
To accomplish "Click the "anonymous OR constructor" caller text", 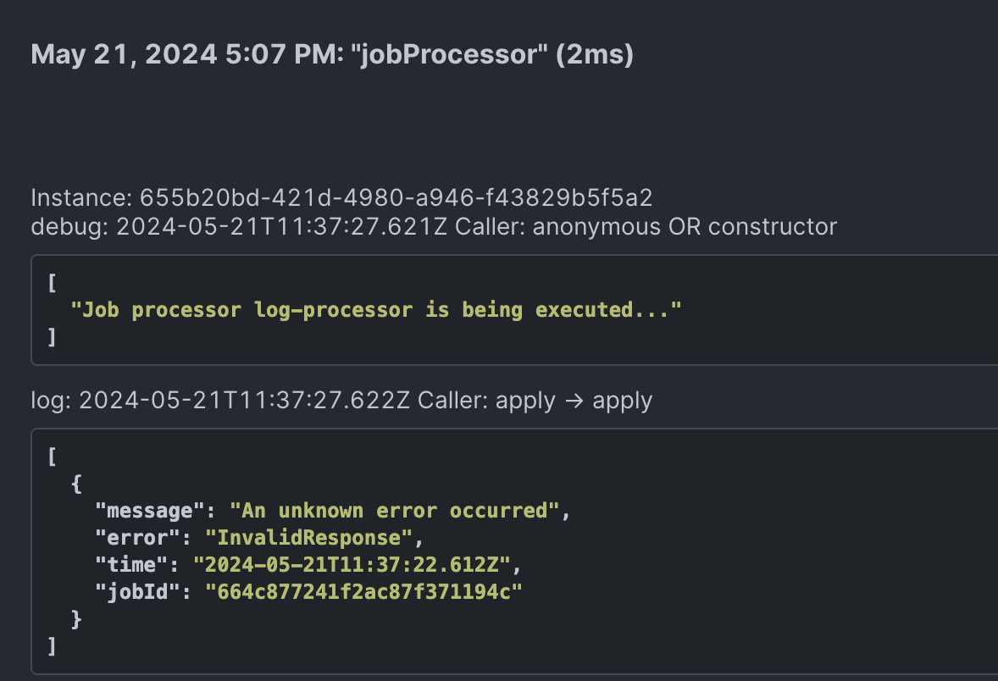I will [685, 226].
